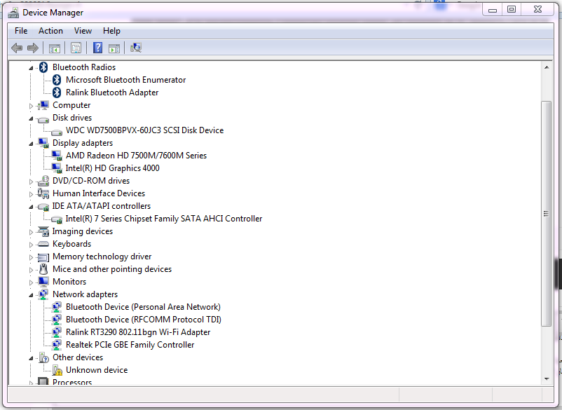The image size is (562, 410).
Task: Select Intel(R) 7 Series SATA AHCI Controller
Action: pyautogui.click(x=164, y=219)
